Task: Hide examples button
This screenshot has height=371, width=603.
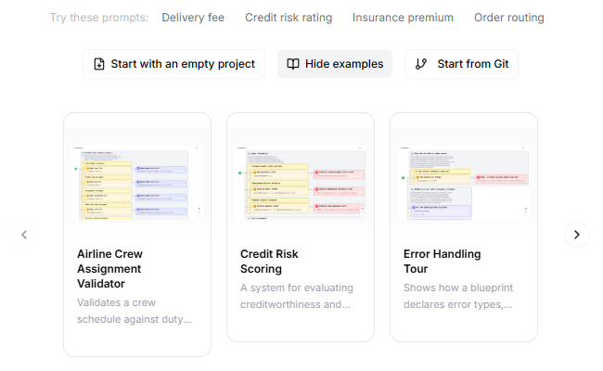Action: point(335,64)
